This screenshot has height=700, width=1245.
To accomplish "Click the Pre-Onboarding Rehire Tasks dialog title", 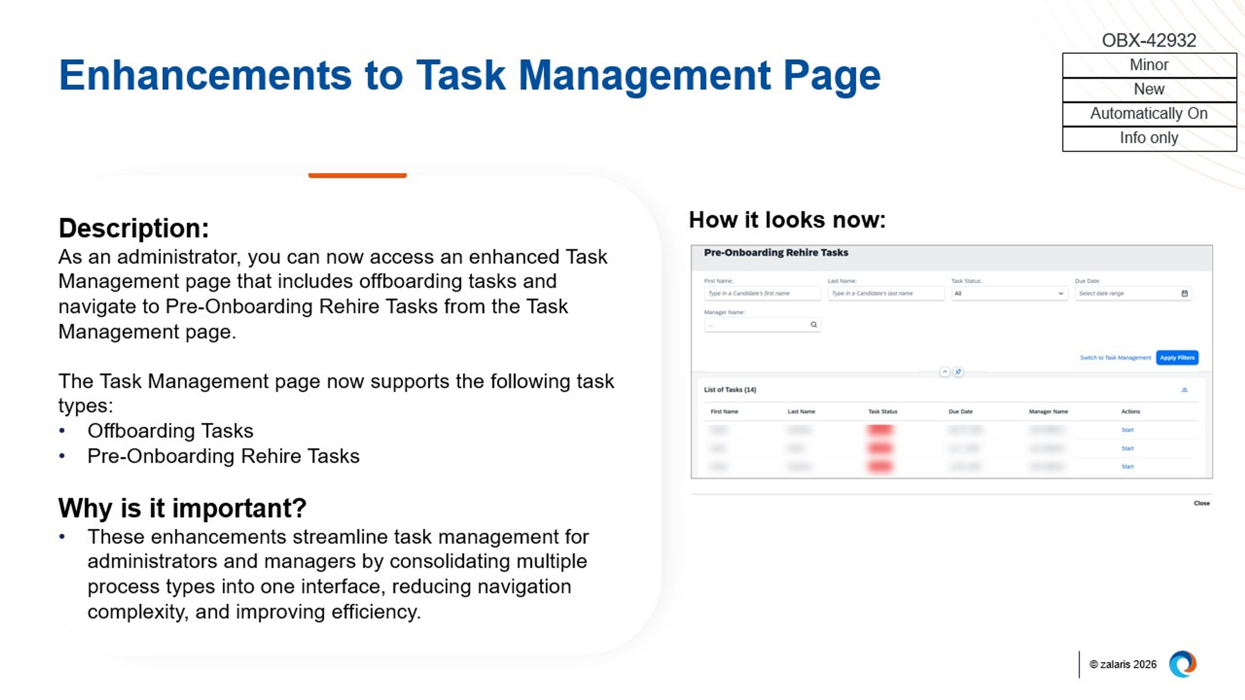I will [x=776, y=252].
